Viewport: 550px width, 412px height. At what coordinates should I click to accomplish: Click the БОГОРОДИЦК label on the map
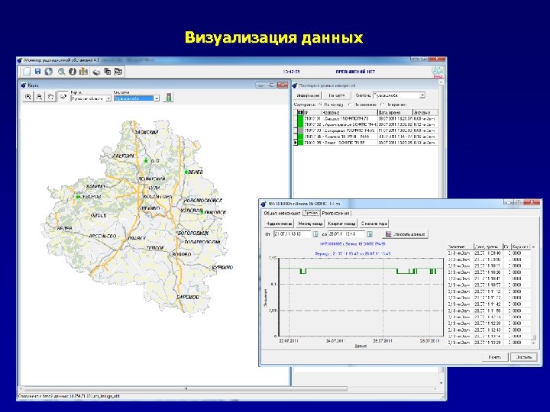tap(193, 233)
